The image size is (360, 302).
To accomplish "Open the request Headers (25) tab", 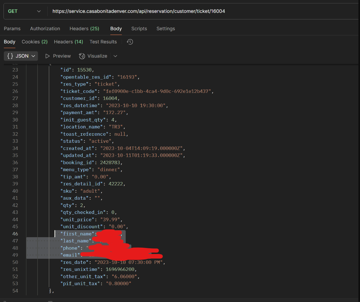I will tap(84, 29).
